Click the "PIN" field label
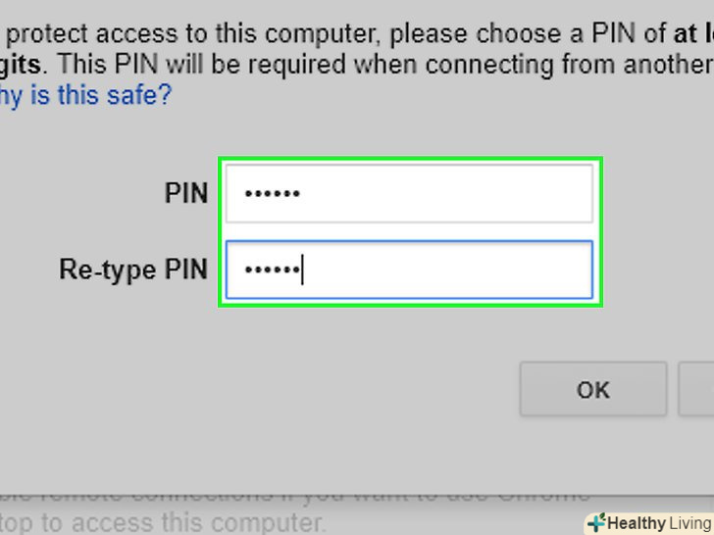Screen dimensions: 714x535 tap(185, 193)
